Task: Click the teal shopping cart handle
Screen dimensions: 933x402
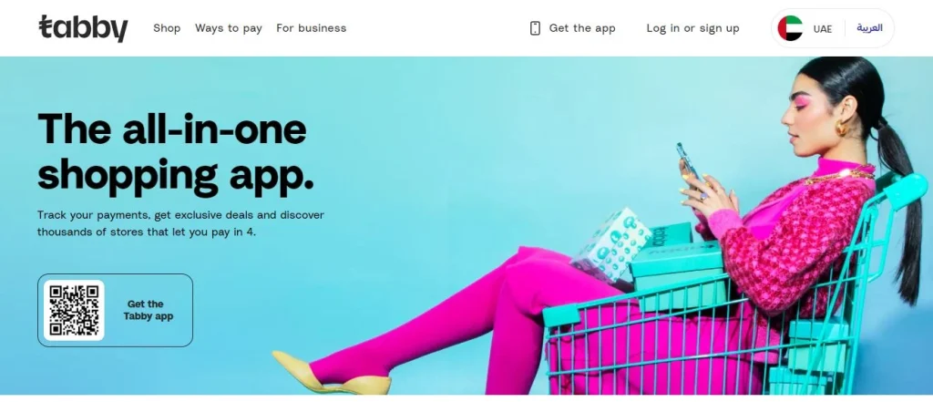Action: (905, 191)
